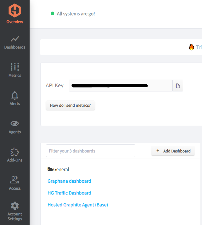
Task: Open Add-Ons via the puzzle icon
Action: 15,152
